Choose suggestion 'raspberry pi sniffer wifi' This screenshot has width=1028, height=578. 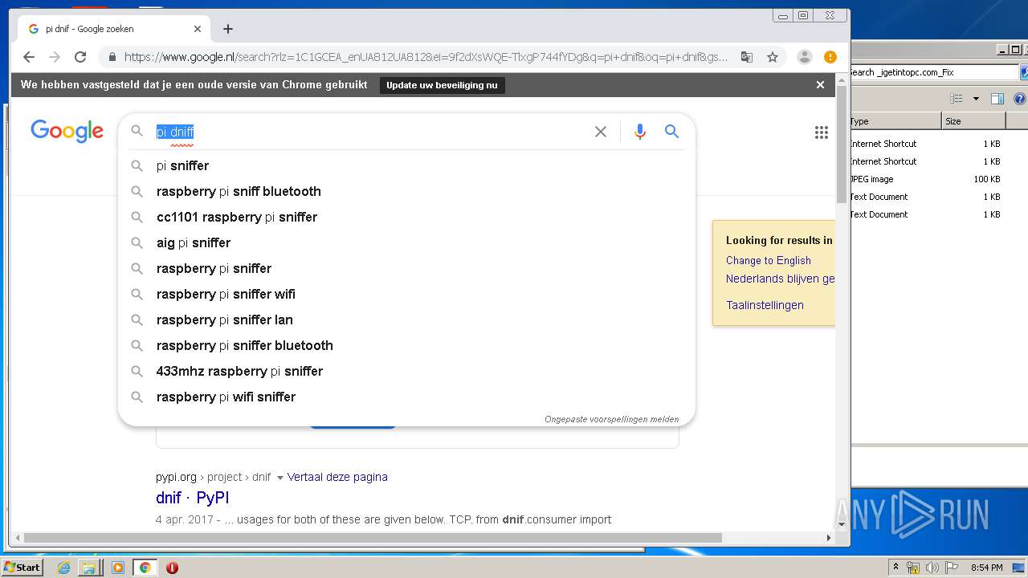(406, 294)
